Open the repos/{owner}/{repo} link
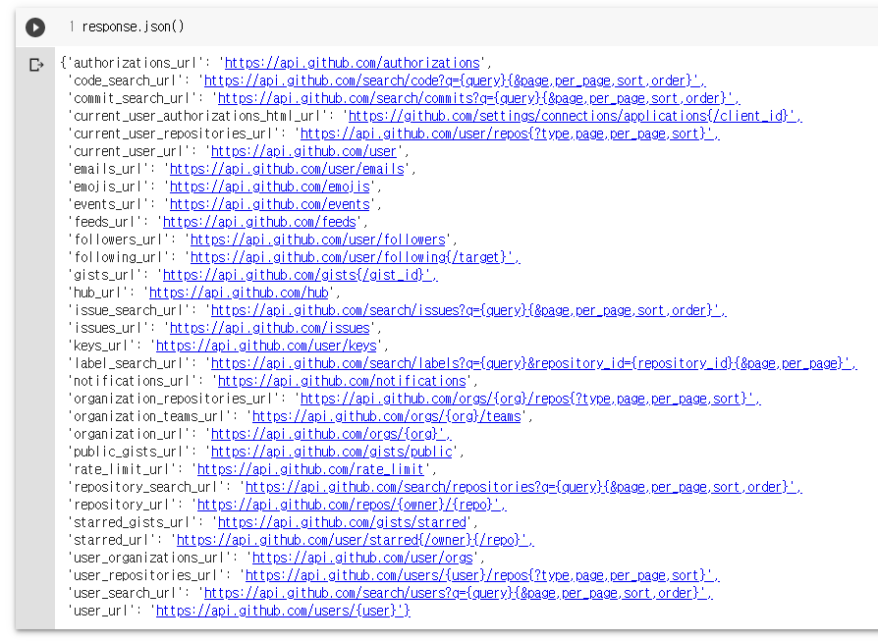 click(x=352, y=505)
